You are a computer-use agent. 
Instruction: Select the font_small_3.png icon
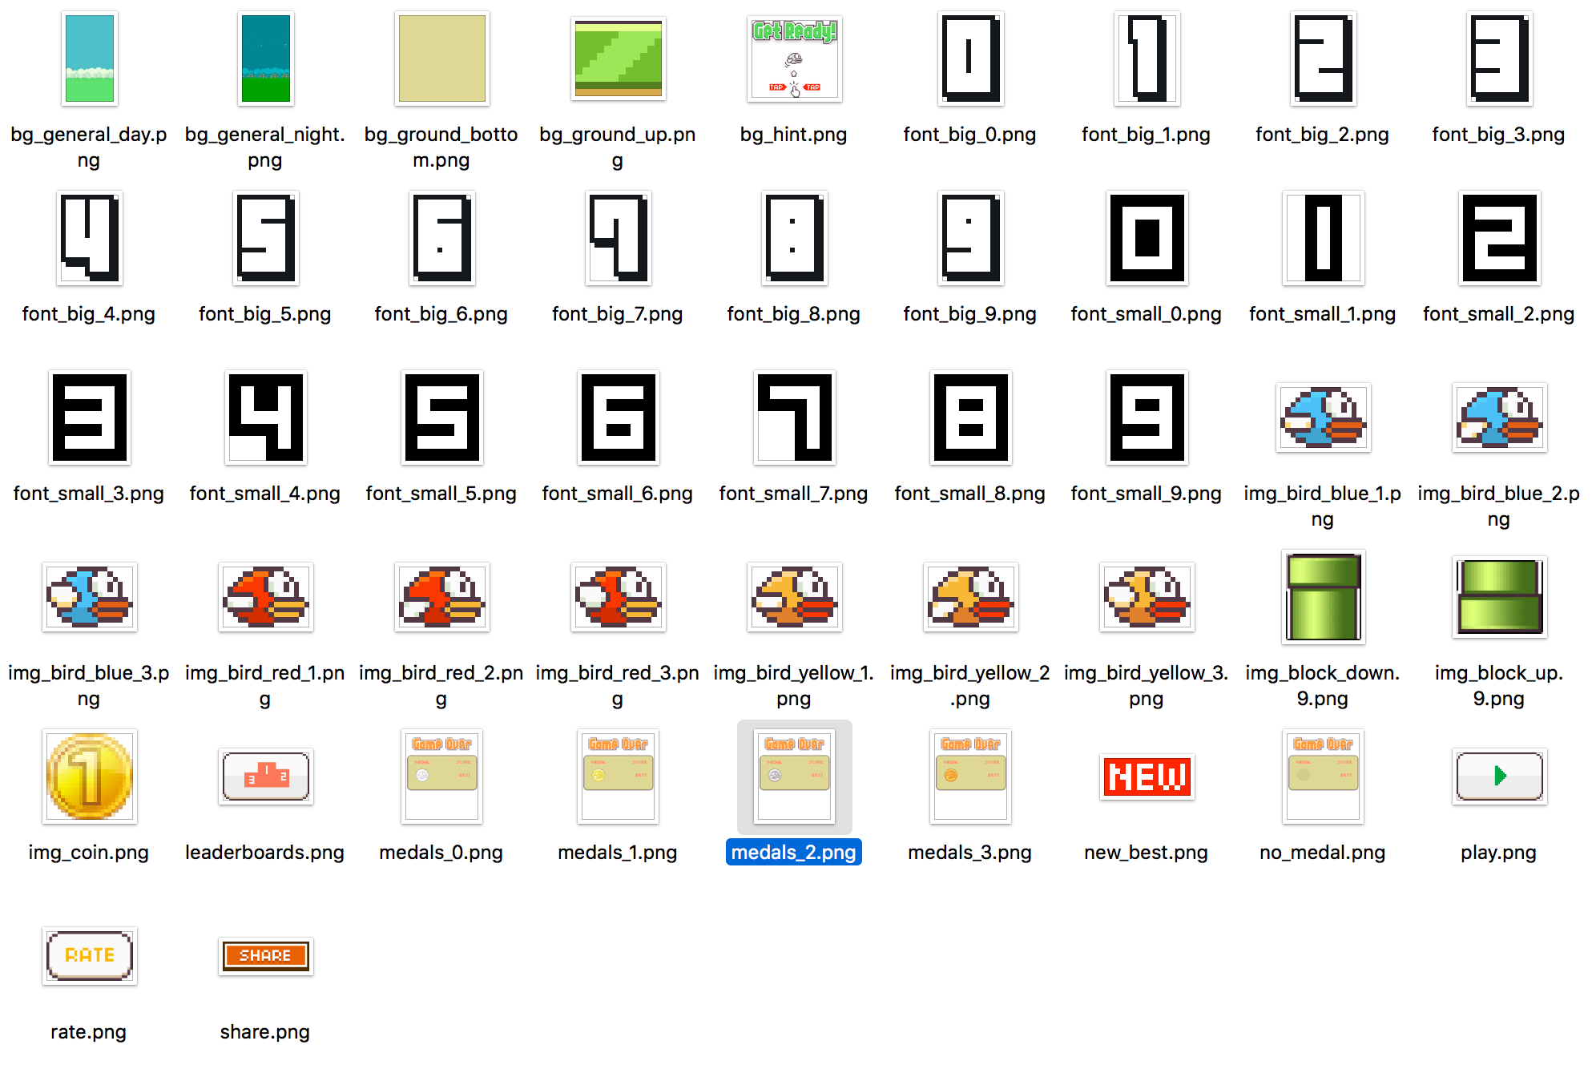89,418
